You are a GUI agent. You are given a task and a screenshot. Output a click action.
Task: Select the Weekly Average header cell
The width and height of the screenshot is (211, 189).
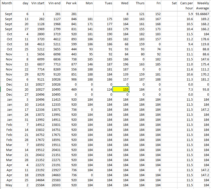click(x=202, y=6)
